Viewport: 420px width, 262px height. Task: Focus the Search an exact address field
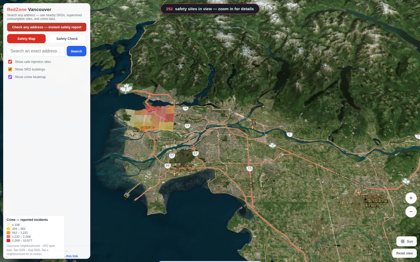[36, 51]
